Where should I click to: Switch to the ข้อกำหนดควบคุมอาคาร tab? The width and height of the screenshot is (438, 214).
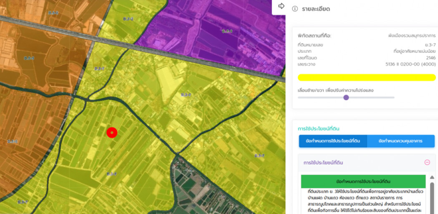click(400, 141)
